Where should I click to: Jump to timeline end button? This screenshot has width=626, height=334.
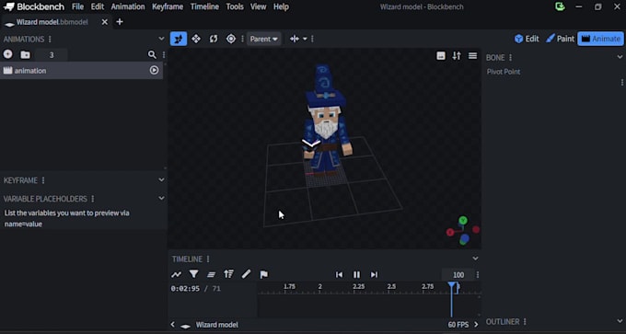pyautogui.click(x=374, y=274)
